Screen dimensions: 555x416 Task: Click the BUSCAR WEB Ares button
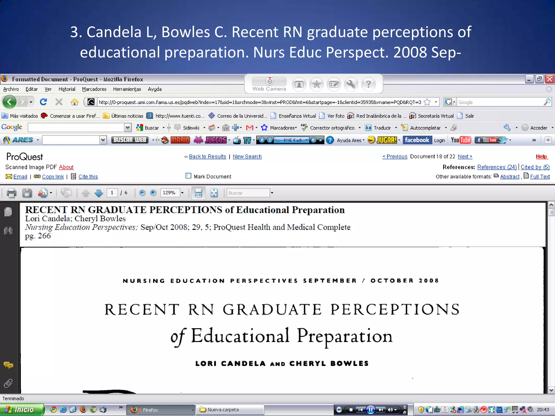pos(130,140)
